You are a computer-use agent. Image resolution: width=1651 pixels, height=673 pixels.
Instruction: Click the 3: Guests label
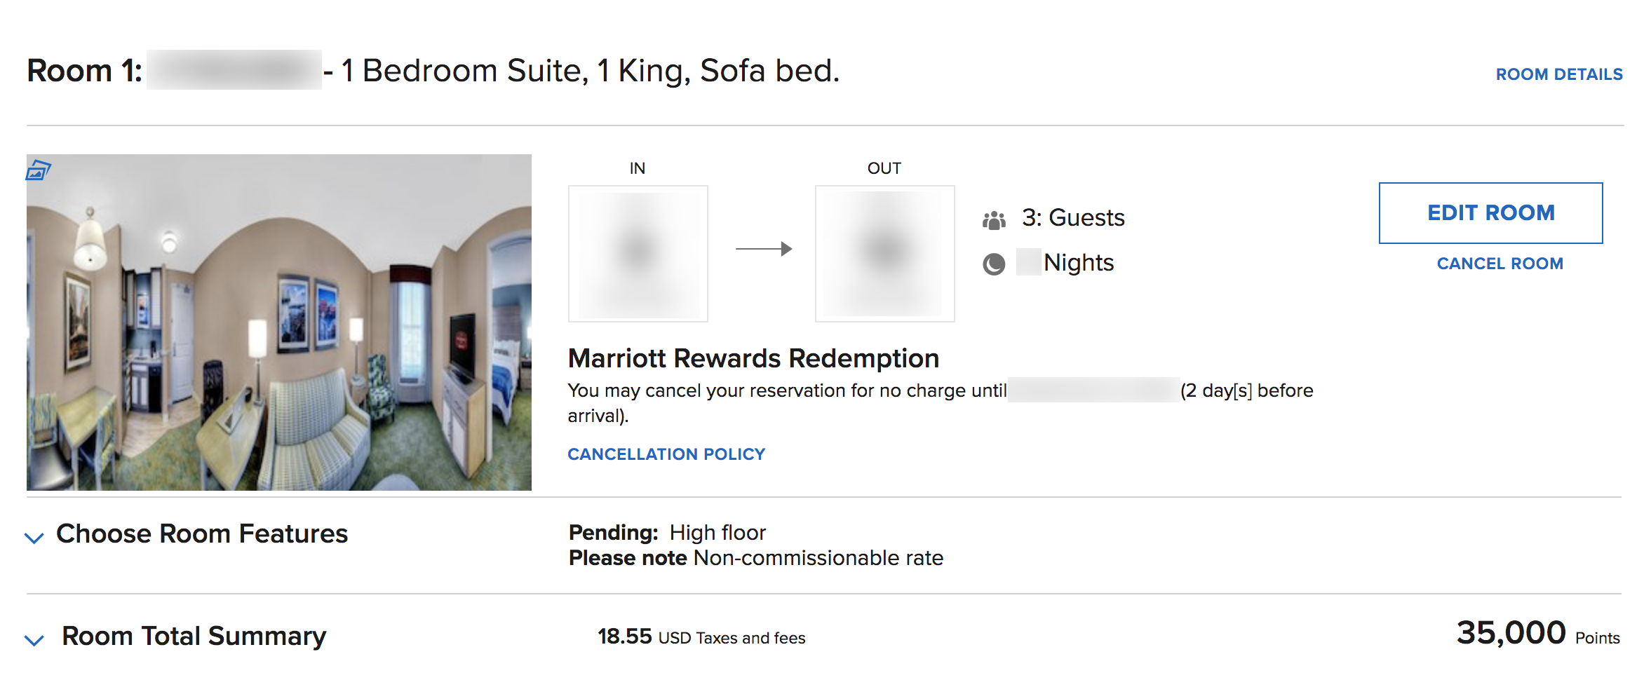(x=1072, y=218)
